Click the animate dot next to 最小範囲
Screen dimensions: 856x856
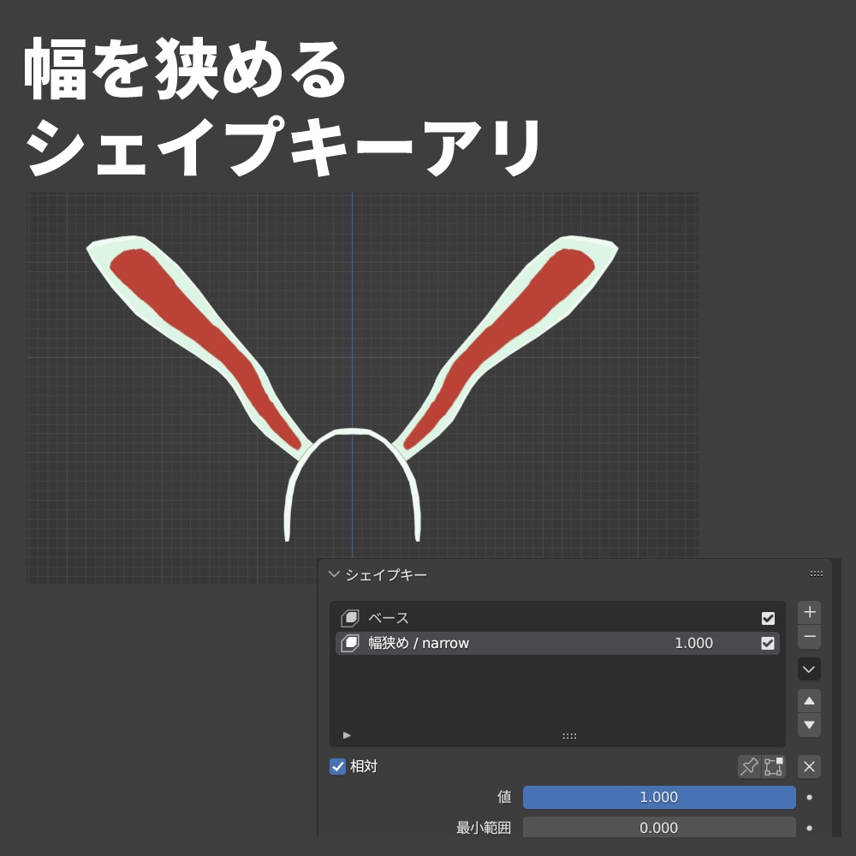pyautogui.click(x=809, y=828)
